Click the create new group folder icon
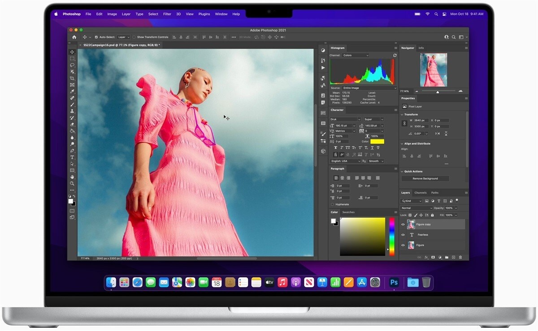Image resolution: width=538 pixels, height=331 pixels. point(447,257)
